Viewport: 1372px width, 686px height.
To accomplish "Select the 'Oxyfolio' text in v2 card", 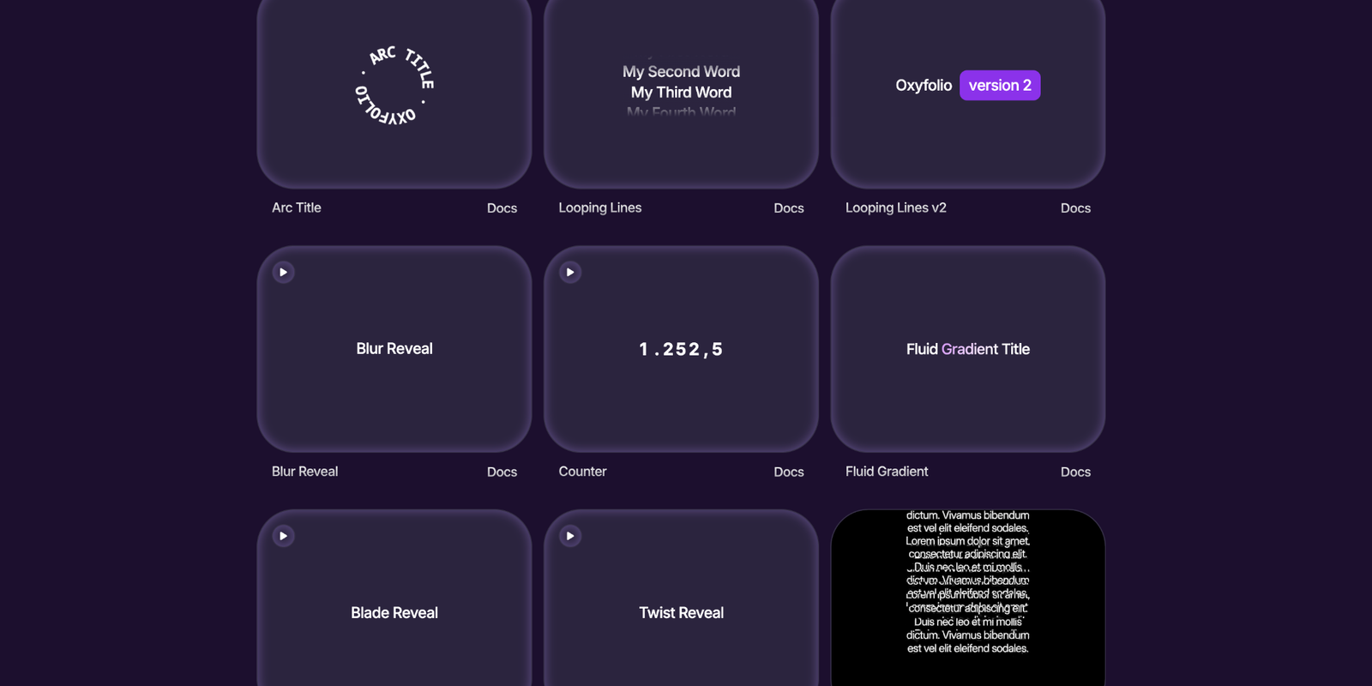I will tap(924, 86).
